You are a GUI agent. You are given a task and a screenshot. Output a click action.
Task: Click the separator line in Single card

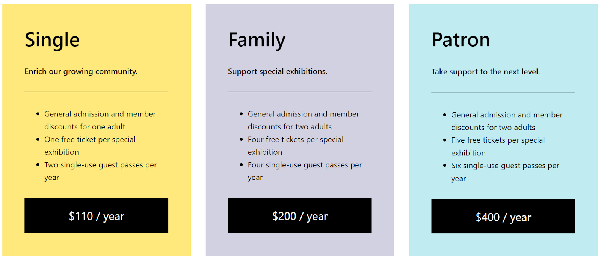(x=96, y=92)
